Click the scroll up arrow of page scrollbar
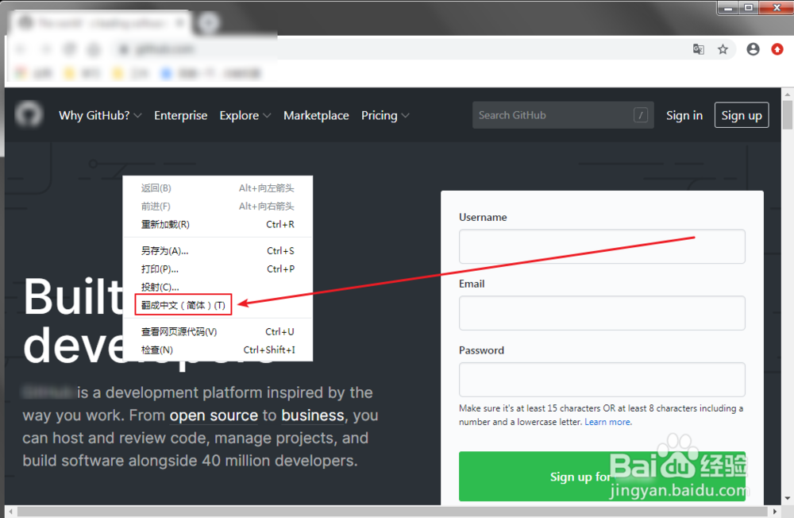The height and width of the screenshot is (518, 794). (787, 94)
